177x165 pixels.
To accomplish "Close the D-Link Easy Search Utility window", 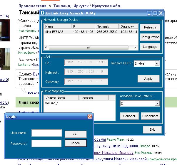I will click(x=161, y=13).
